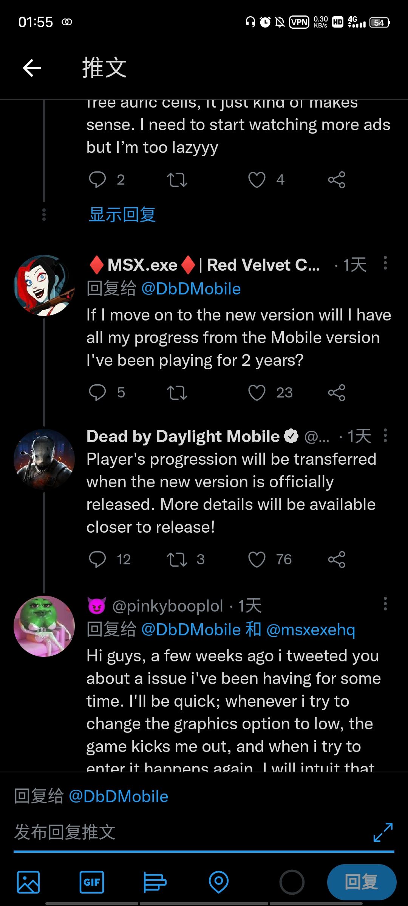The width and height of the screenshot is (408, 906).
Task: Open MSX.exe profile picture
Action: pyautogui.click(x=44, y=285)
